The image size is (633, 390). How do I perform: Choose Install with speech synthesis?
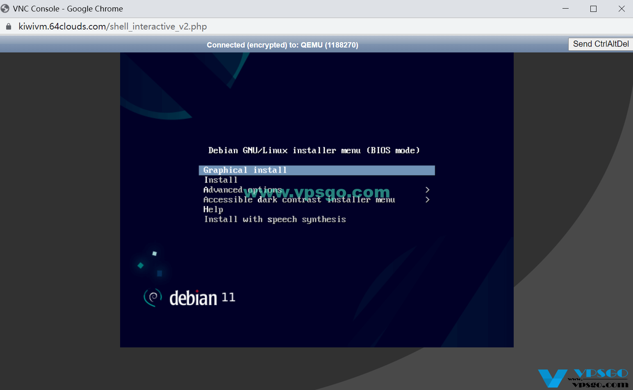pos(275,219)
